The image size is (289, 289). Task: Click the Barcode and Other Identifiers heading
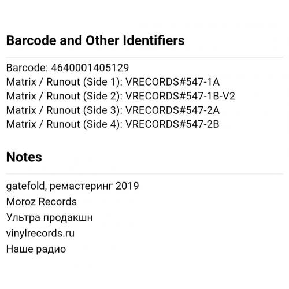pyautogui.click(x=95, y=40)
